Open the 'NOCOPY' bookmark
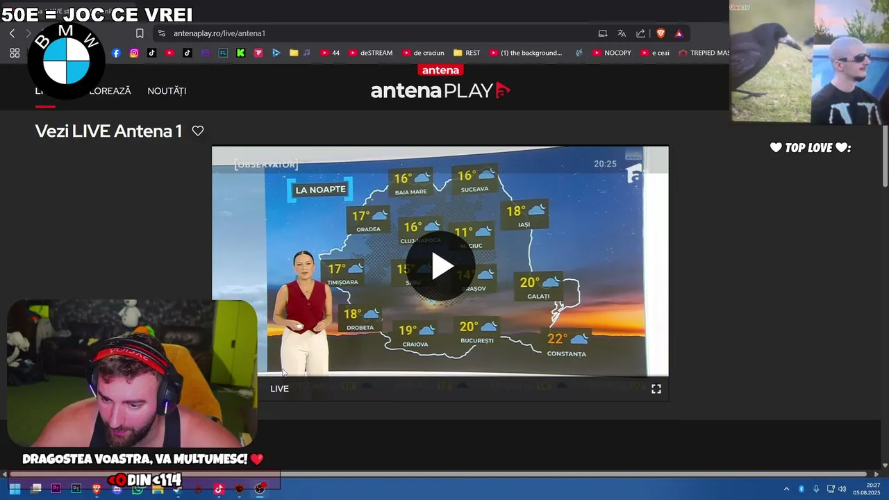The image size is (889, 500). point(612,53)
